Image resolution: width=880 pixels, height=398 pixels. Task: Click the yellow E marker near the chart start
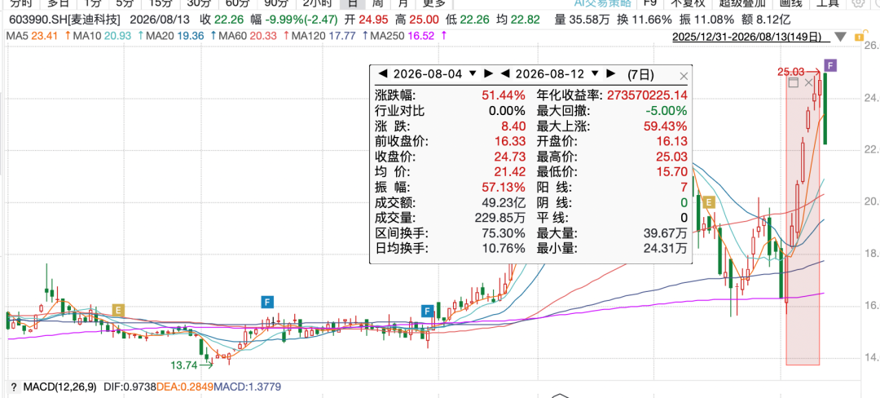(x=117, y=310)
